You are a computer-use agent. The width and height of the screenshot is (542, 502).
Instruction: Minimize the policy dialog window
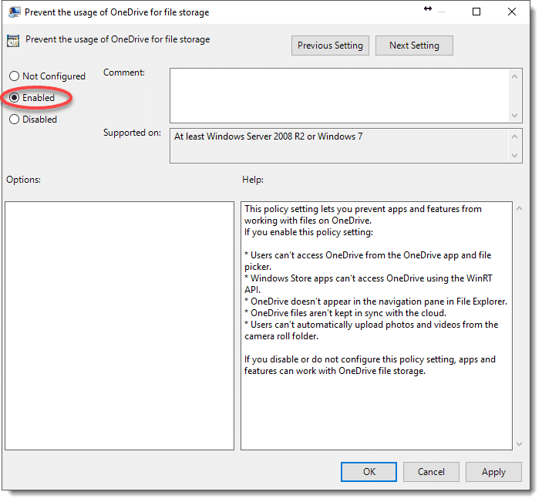442,12
